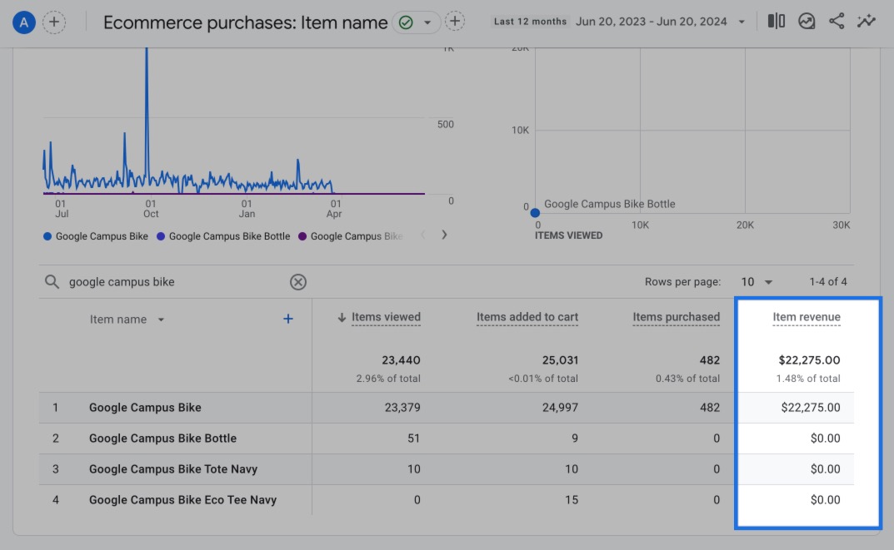
Task: Customize report via the chart pencil icon
Action: point(807,22)
